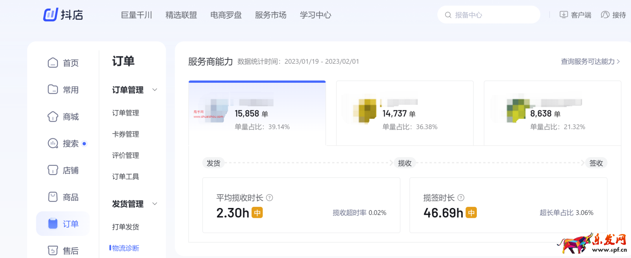The width and height of the screenshot is (631, 258).
Task: Open 店铺 store sidebar icon
Action: [x=53, y=170]
